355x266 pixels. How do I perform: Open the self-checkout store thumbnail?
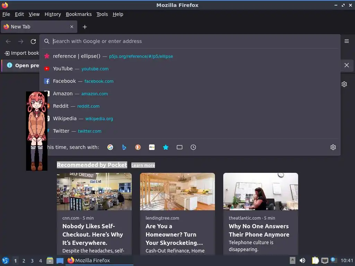[x=94, y=192]
